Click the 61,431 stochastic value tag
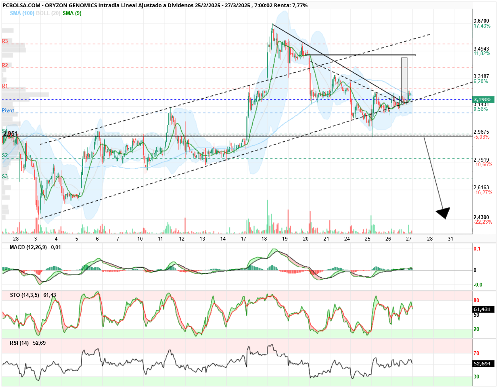Viewport: 498px width, 388px height. [483, 309]
